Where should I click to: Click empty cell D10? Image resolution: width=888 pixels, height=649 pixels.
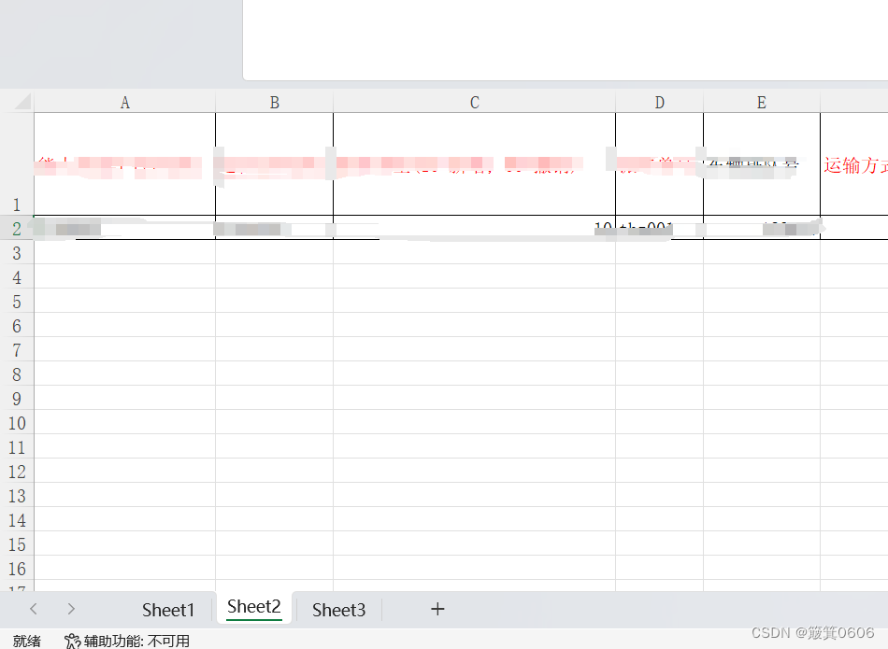(x=659, y=423)
